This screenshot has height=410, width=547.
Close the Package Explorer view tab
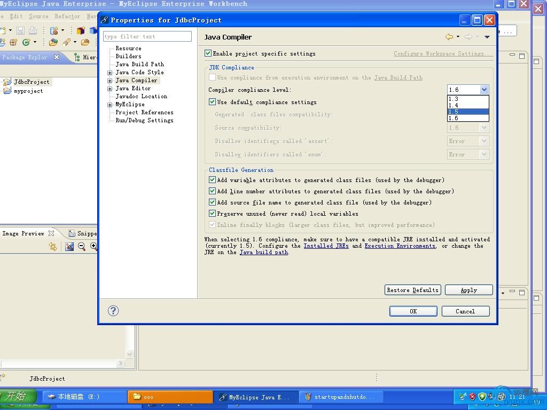click(57, 57)
